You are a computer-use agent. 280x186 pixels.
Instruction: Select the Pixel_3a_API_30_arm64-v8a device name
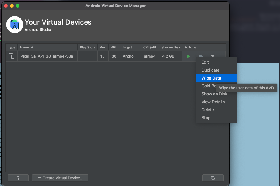(x=47, y=56)
